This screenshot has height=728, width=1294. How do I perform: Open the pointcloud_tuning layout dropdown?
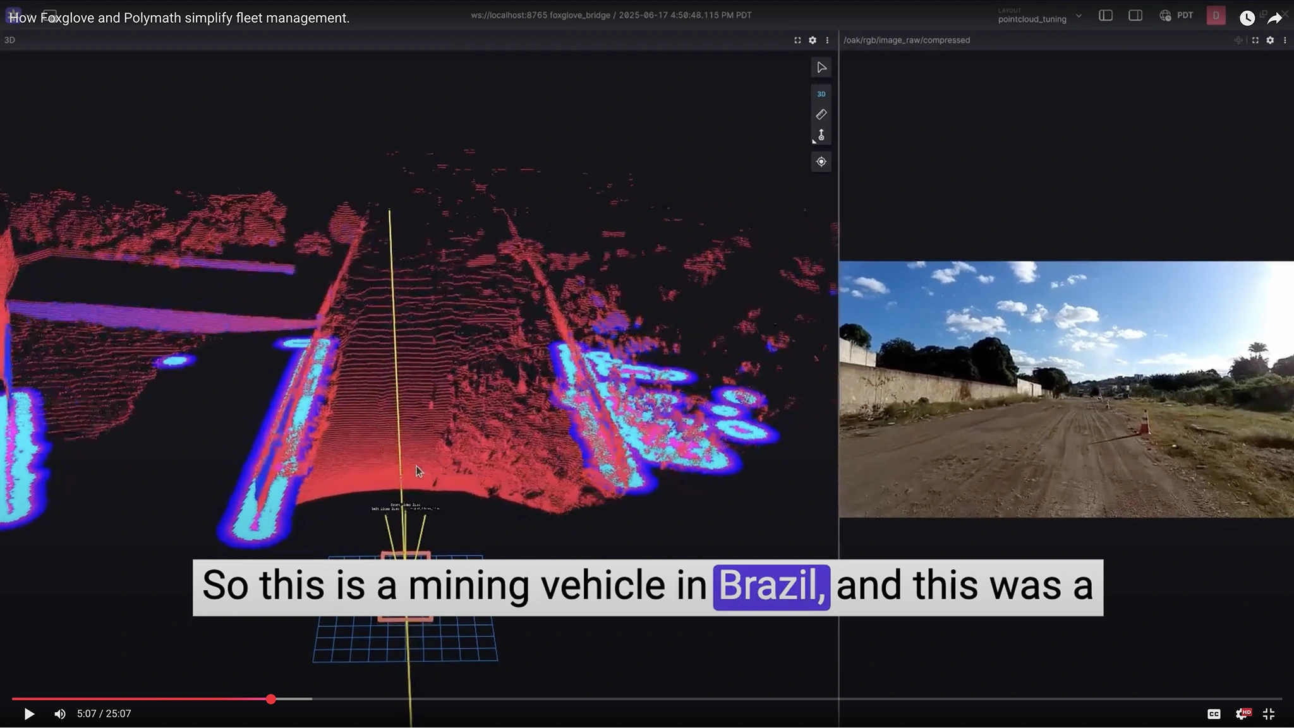tap(1039, 16)
